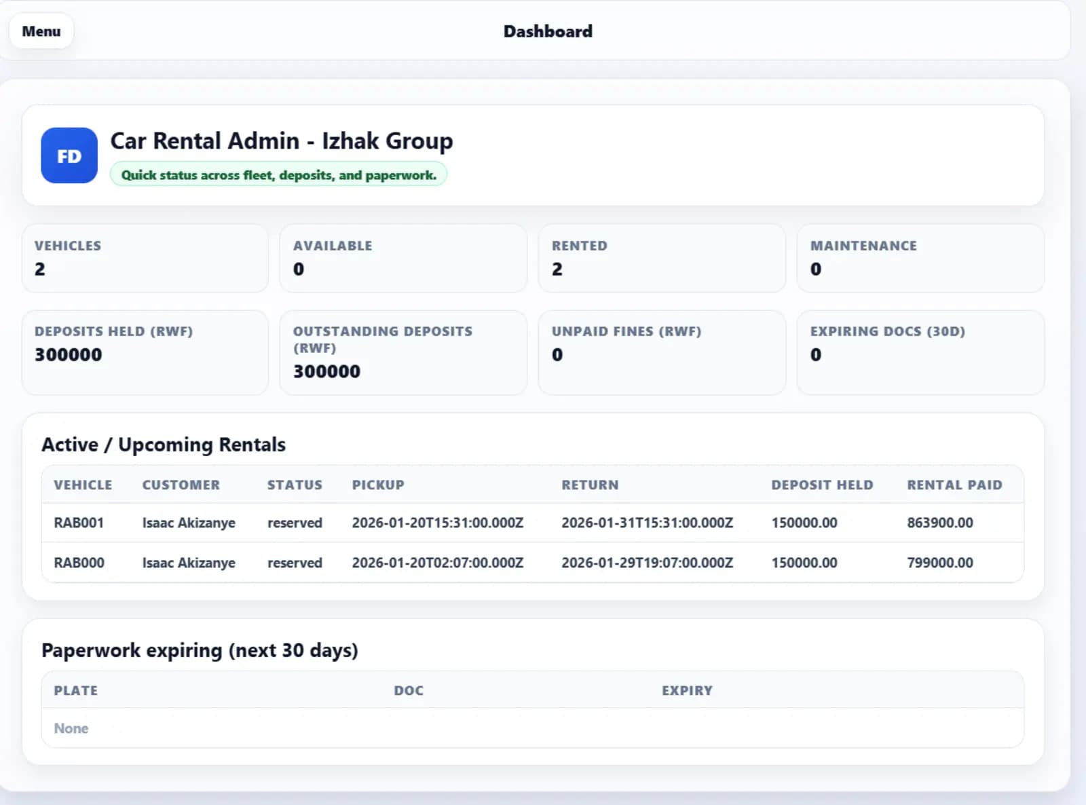The height and width of the screenshot is (805, 1086).
Task: Click the Rental Paid column header
Action: click(954, 485)
